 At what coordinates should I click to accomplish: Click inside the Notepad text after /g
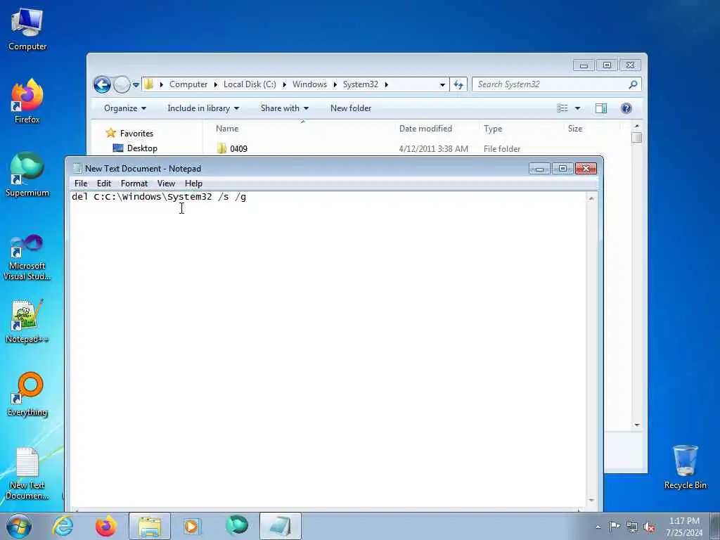click(247, 198)
